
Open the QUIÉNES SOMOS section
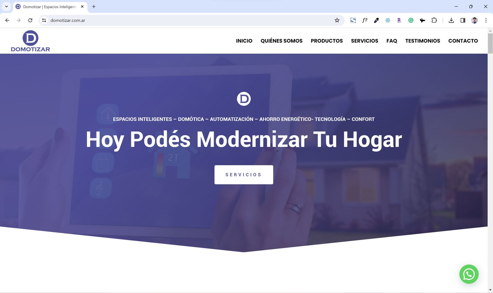(281, 41)
